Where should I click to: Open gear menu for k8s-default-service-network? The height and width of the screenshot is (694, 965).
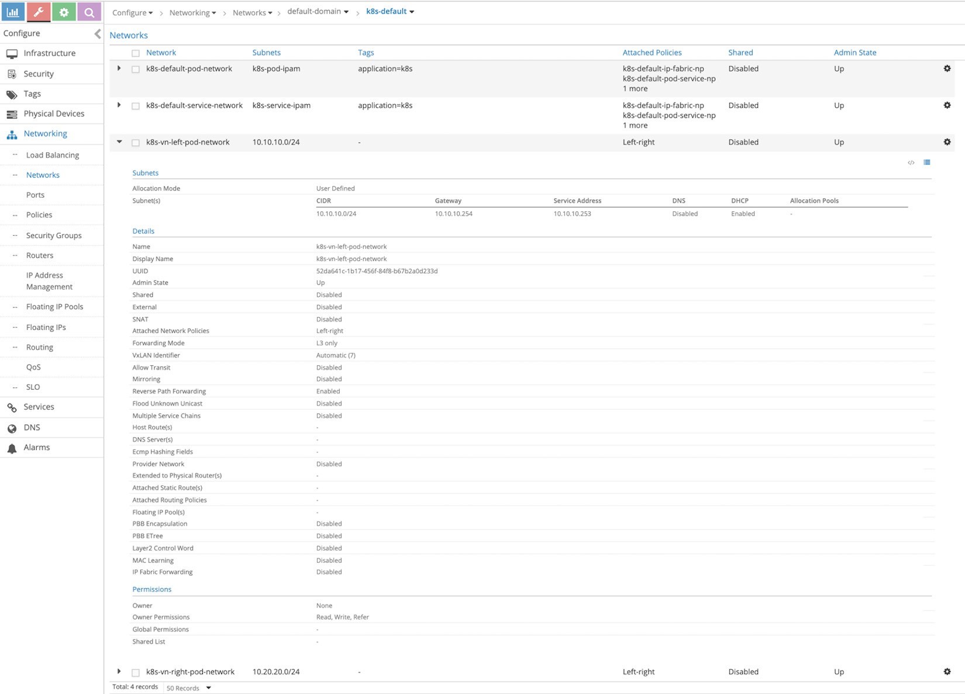click(x=947, y=105)
